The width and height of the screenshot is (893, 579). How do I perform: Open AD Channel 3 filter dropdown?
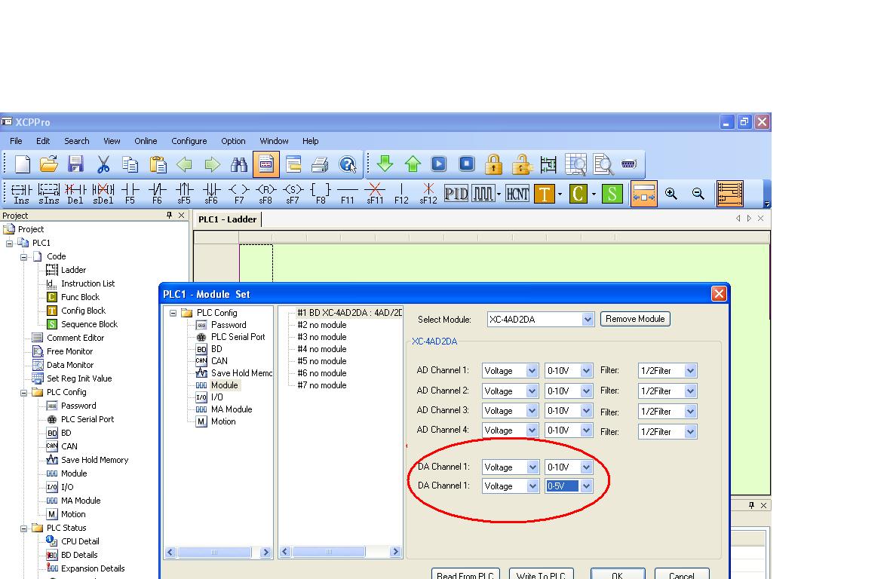(690, 412)
